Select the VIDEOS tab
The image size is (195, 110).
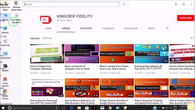(66, 28)
